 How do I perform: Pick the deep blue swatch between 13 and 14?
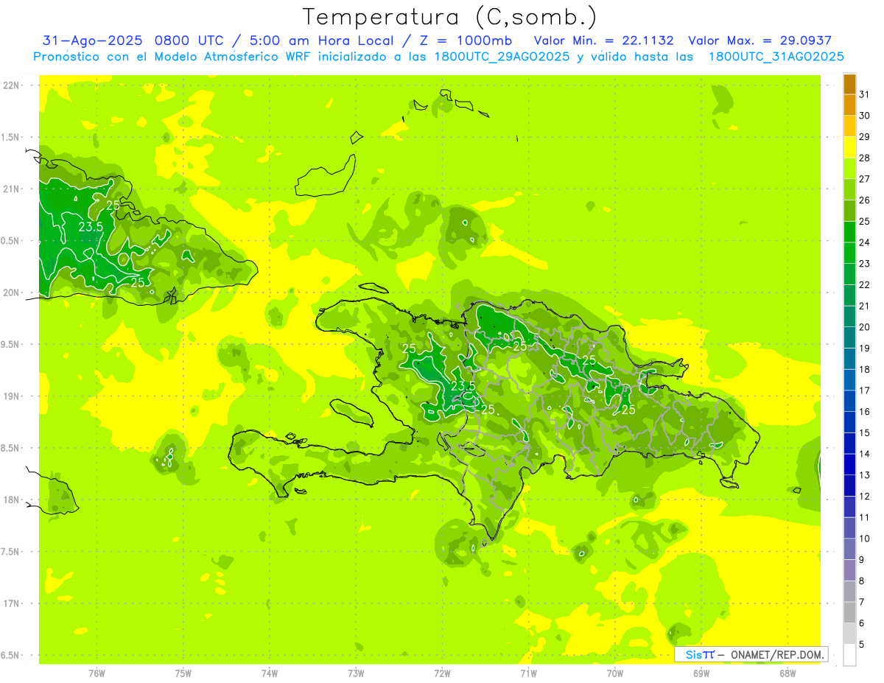[x=849, y=464]
